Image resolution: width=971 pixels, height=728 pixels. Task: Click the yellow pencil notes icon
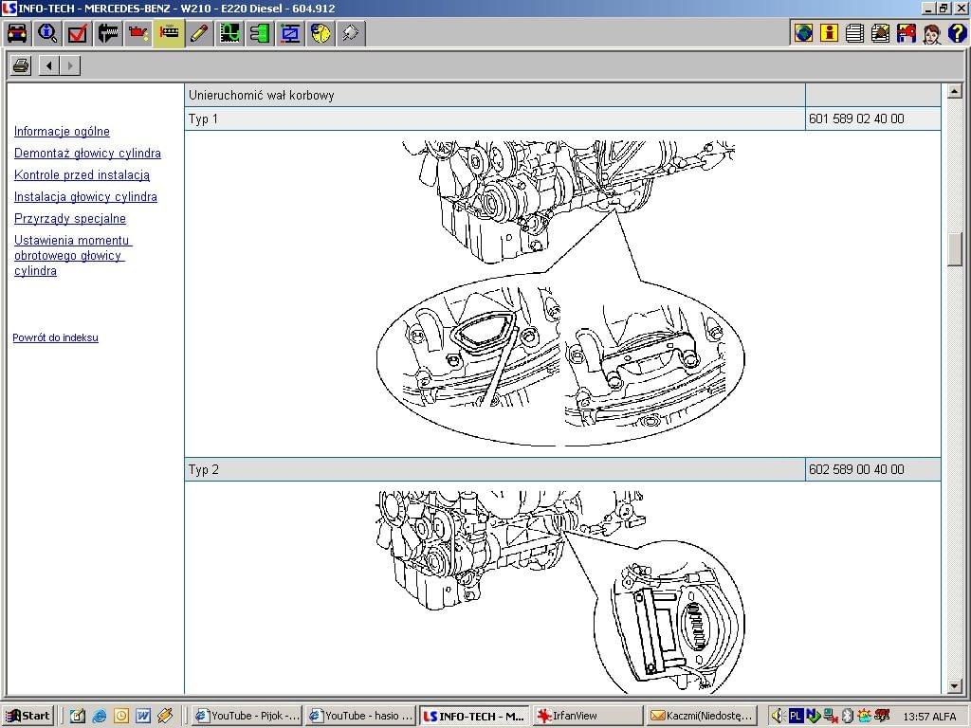pos(199,33)
